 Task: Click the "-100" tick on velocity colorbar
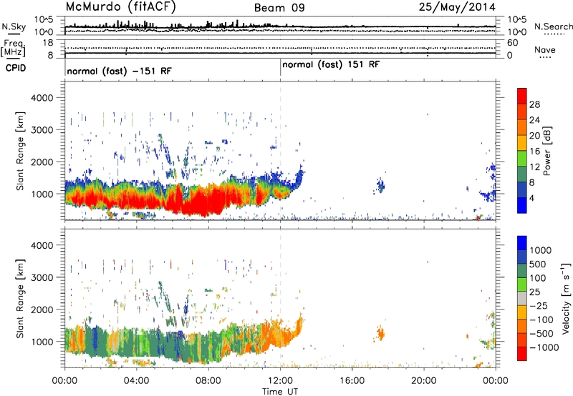click(541, 320)
